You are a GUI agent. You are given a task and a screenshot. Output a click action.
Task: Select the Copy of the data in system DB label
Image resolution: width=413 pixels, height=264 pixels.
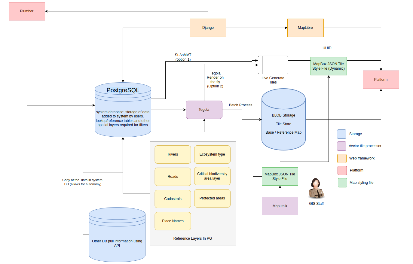click(82, 182)
